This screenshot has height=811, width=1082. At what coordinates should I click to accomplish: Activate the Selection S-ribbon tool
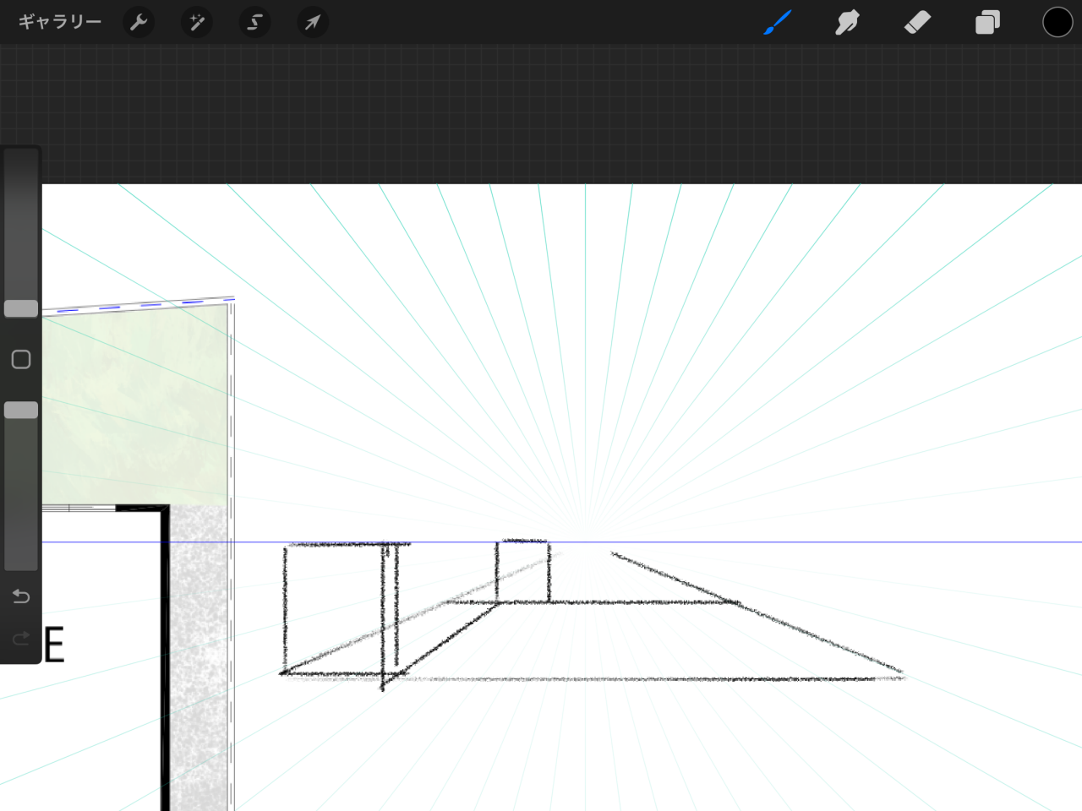tap(254, 23)
